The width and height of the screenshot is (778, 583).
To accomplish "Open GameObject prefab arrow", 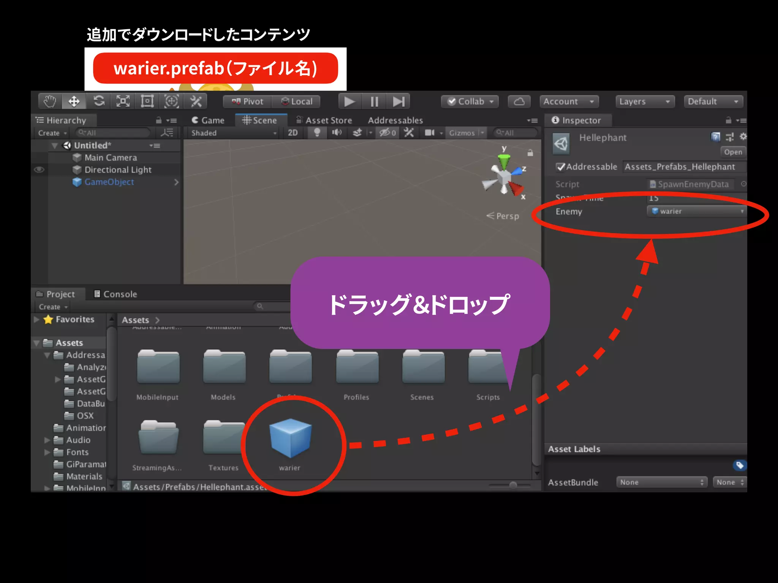I will [176, 182].
